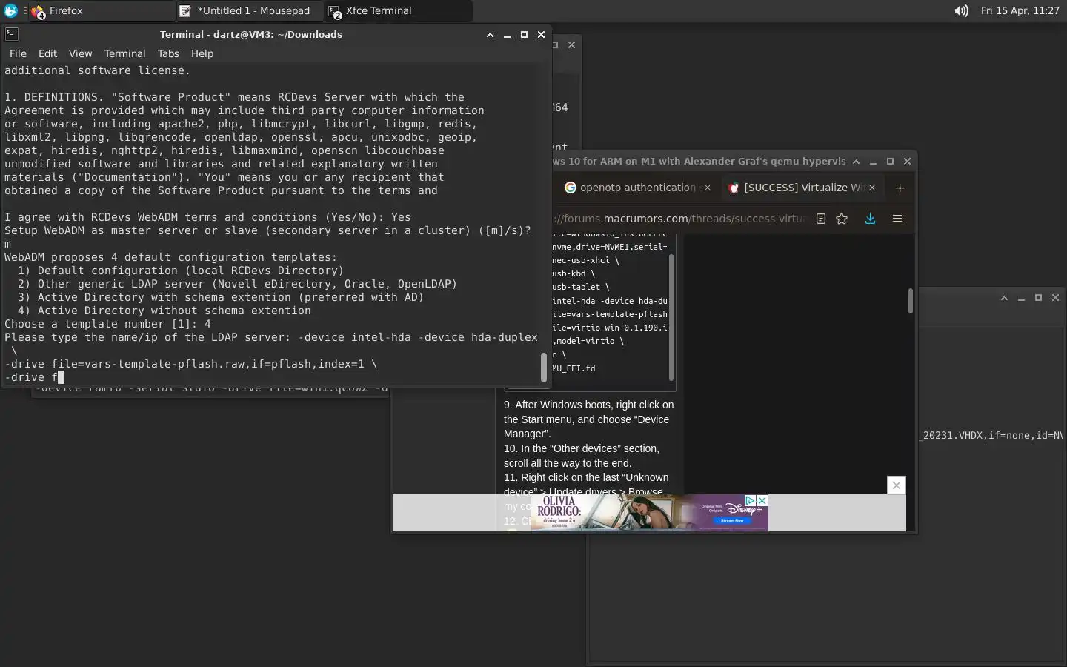The width and height of the screenshot is (1067, 667).
Task: Open the File menu in Terminal
Action: click(x=18, y=53)
